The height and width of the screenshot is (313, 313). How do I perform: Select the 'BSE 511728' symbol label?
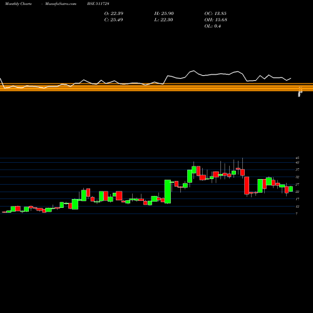coord(98,4)
